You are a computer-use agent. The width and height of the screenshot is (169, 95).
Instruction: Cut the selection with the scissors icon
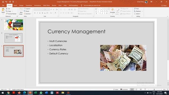pyautogui.click(x=7, y=9)
